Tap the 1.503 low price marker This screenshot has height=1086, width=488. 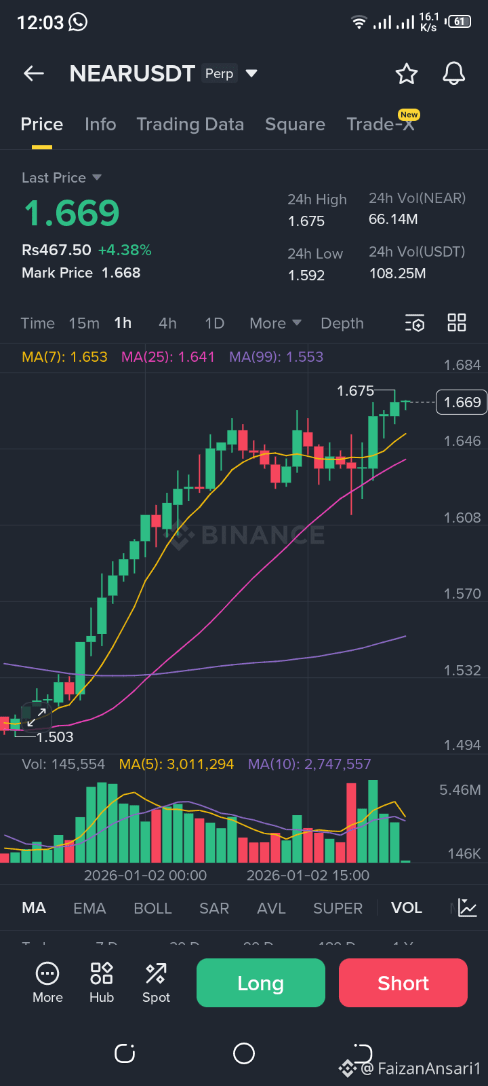(55, 737)
